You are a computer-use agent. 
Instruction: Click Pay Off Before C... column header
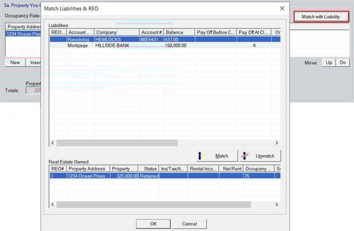tap(216, 32)
